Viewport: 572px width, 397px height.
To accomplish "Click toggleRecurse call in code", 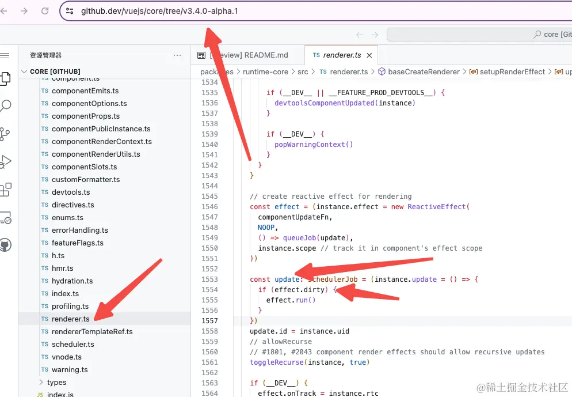I will (277, 362).
